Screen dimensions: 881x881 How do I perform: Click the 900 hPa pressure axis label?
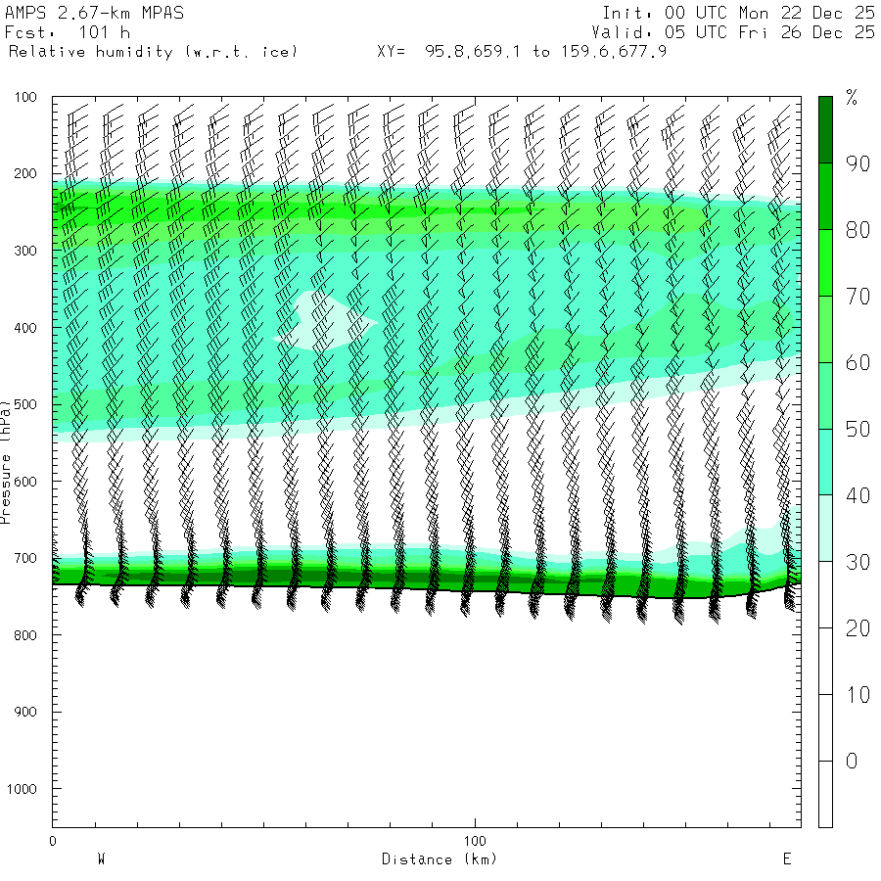[x=25, y=712]
